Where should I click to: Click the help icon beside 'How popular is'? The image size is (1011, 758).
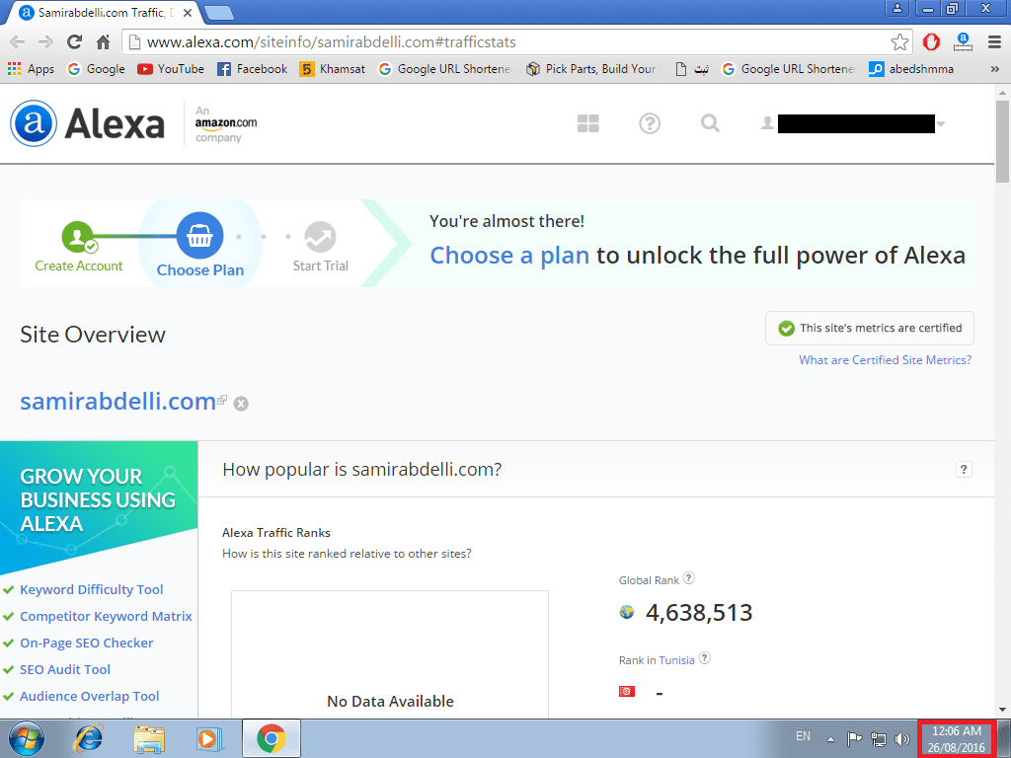tap(964, 469)
